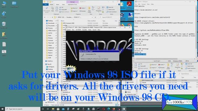Click the taskbar Type here to search box
Screen dimensions: 198x111
point(23,109)
